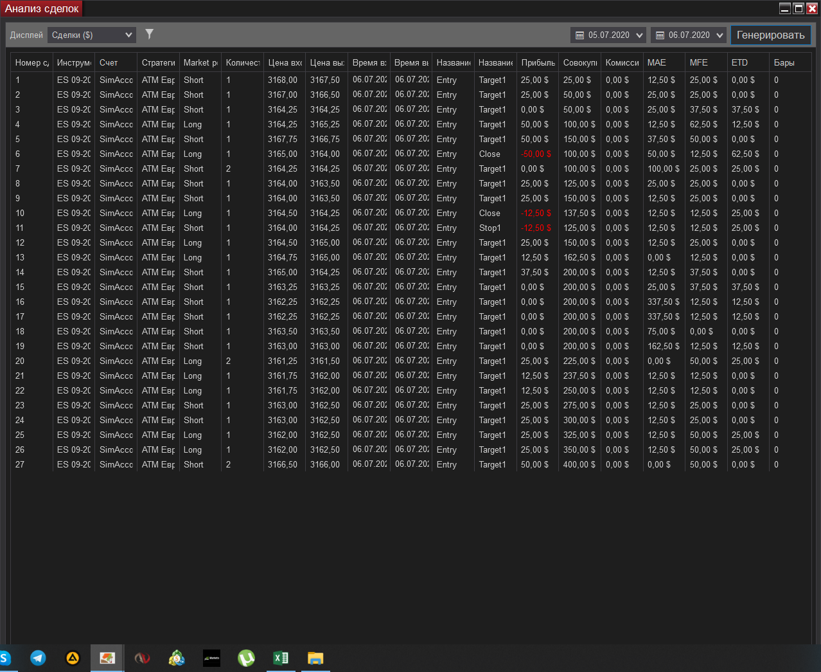
Task: Open calendar icon for 06.07.2020 date
Action: point(660,35)
